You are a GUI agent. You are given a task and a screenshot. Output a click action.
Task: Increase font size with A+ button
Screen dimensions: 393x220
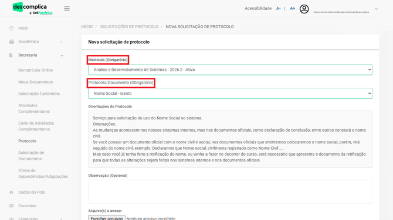[292, 9]
